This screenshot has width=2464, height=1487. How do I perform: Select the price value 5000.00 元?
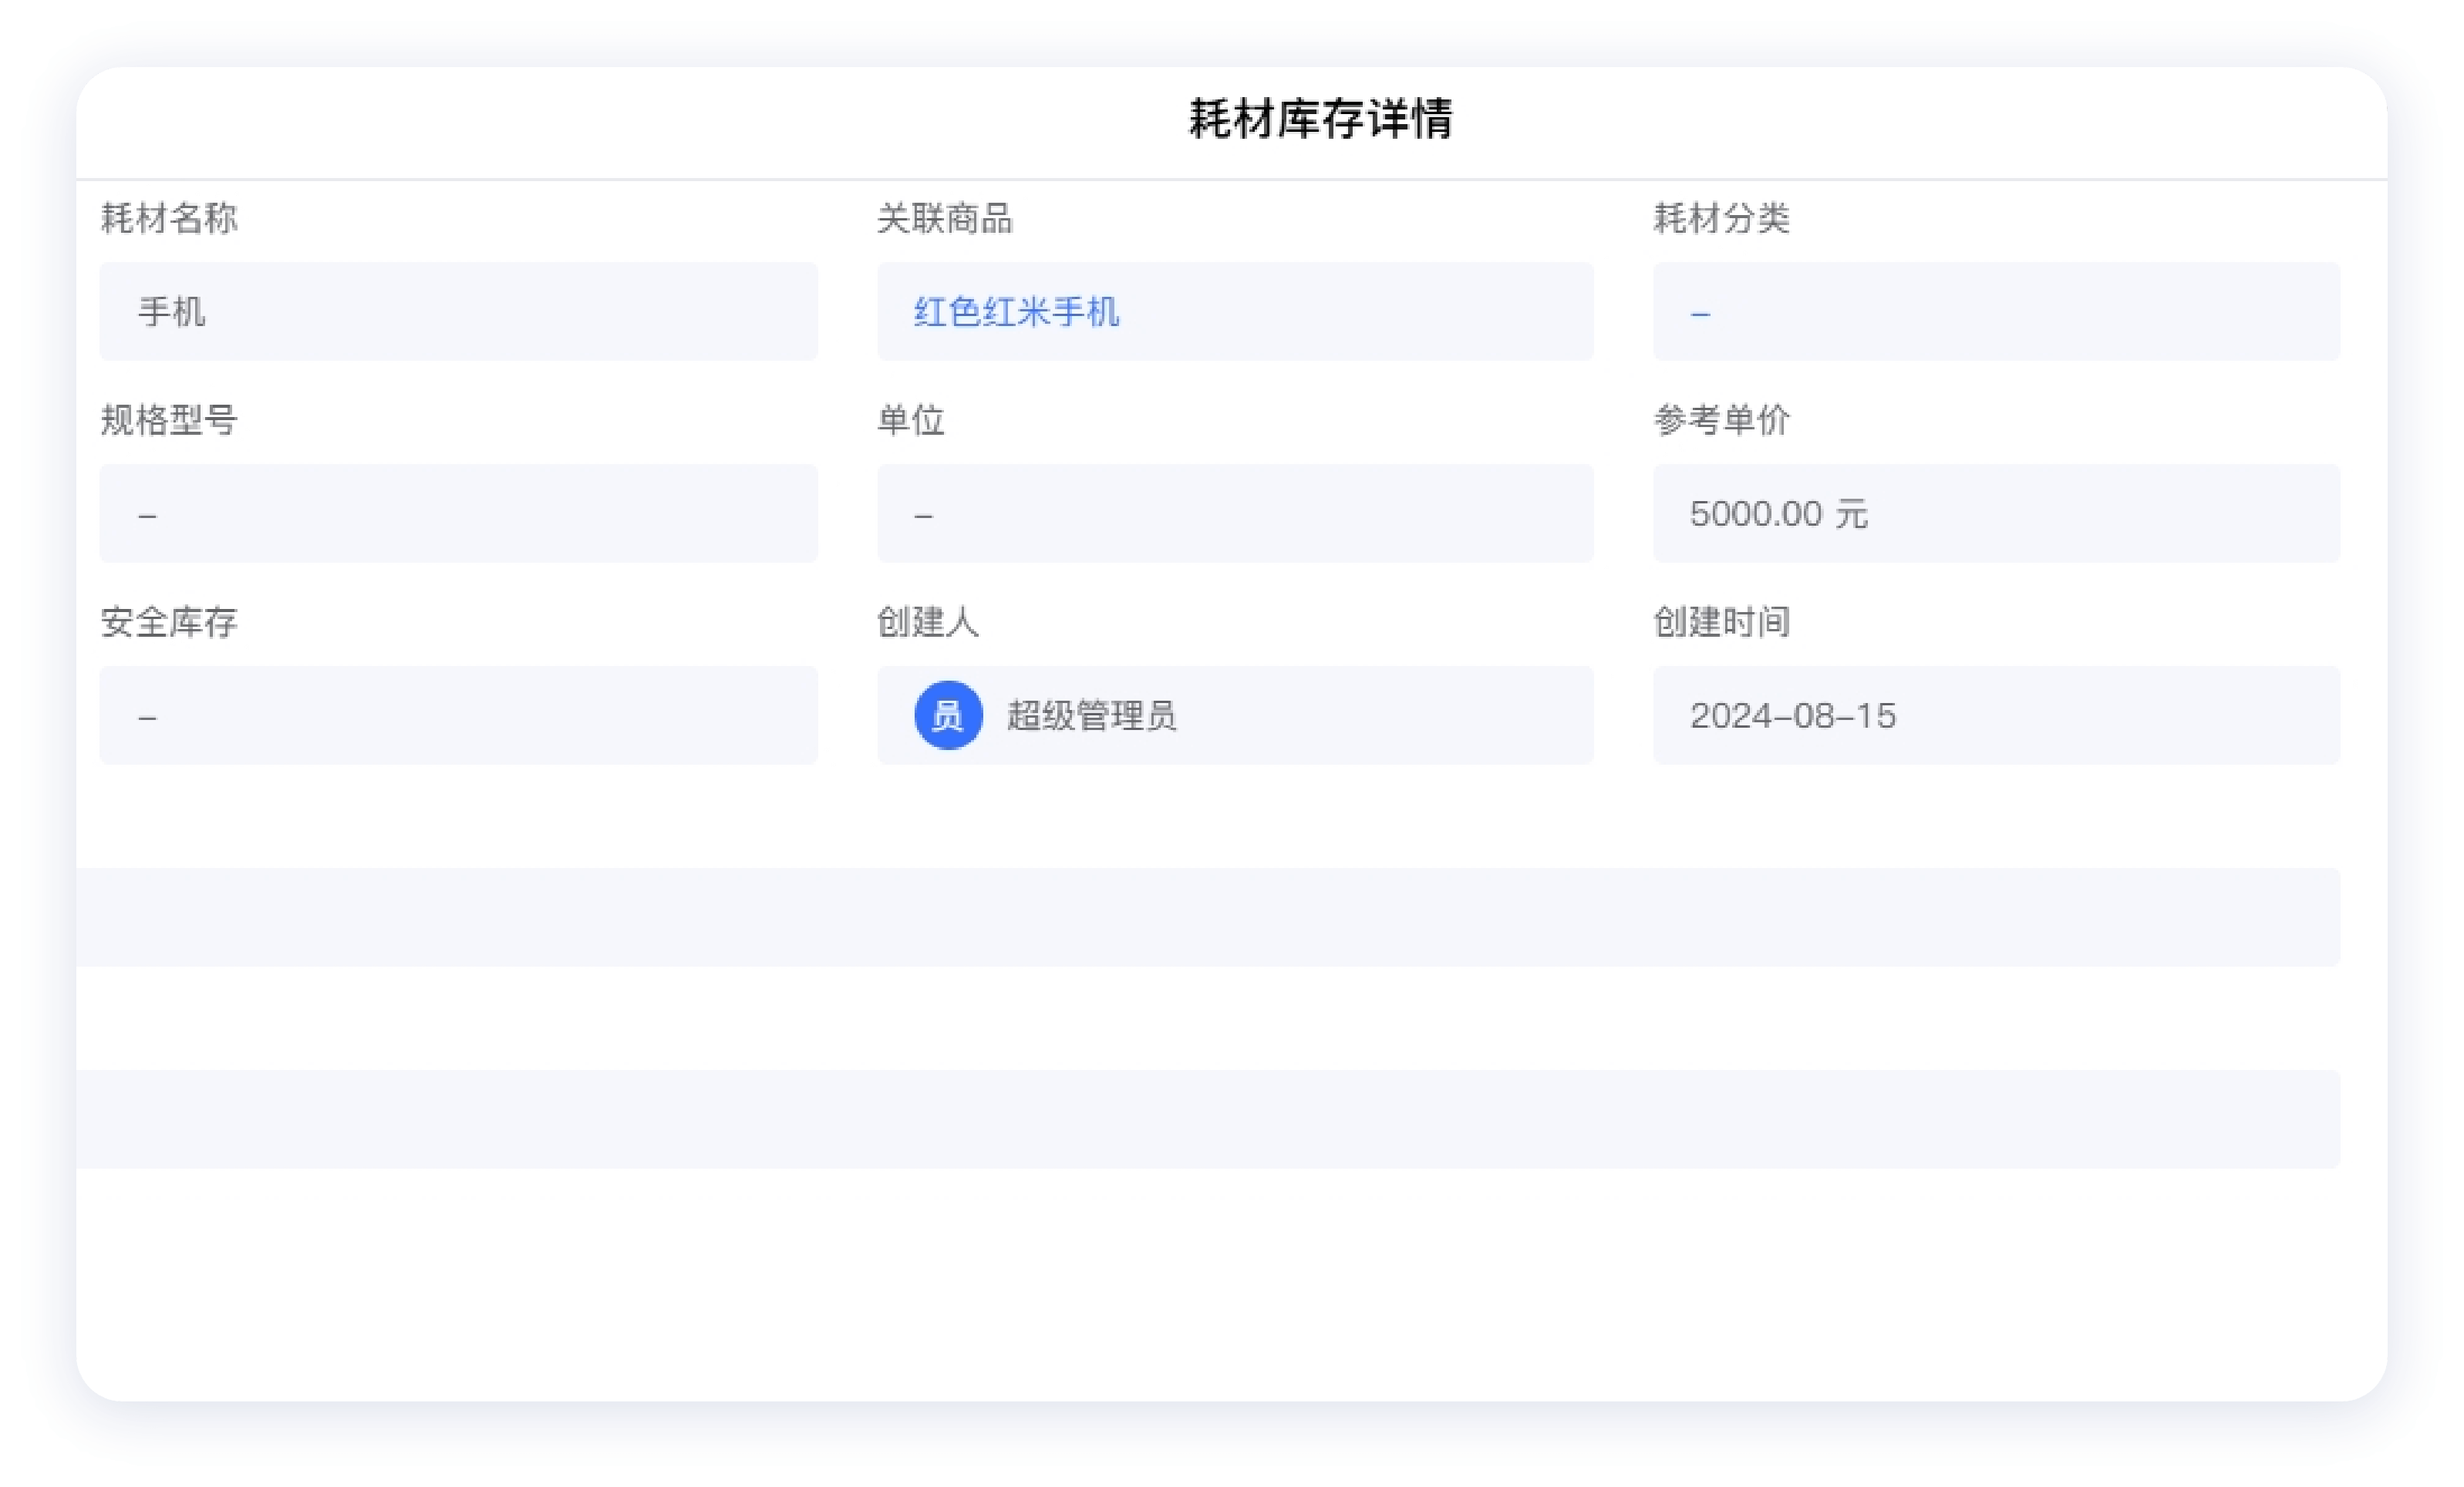1778,513
